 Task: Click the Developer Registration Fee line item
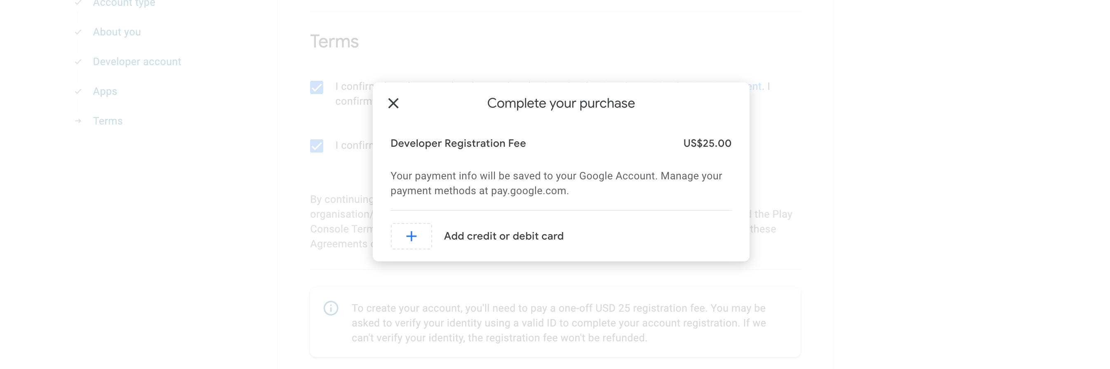pyautogui.click(x=458, y=143)
